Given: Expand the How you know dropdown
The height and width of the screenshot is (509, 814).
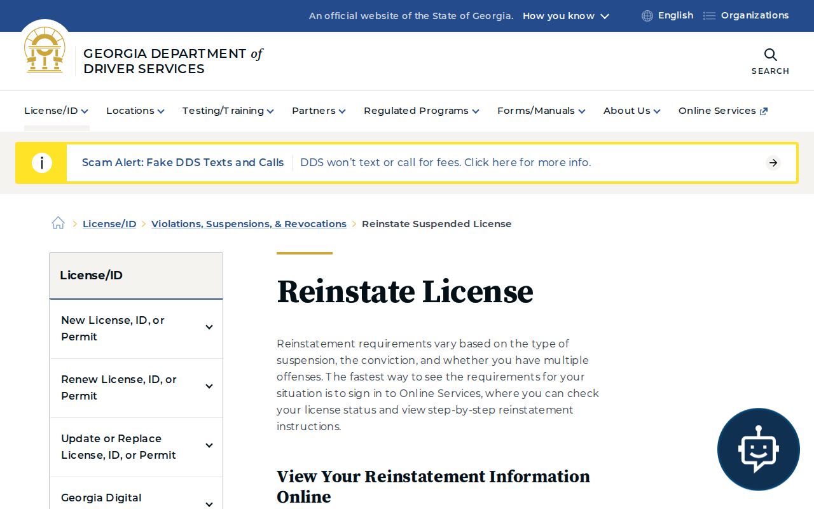Looking at the screenshot, I should [566, 16].
